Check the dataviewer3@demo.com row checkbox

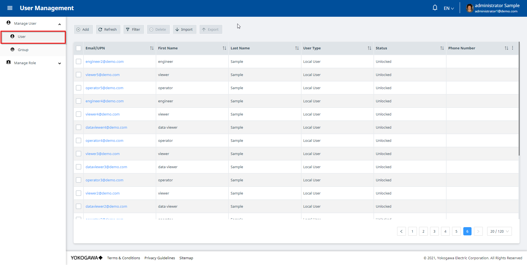click(x=79, y=167)
